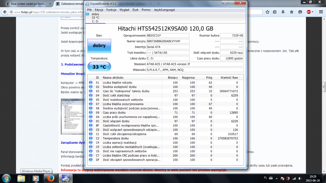The height and width of the screenshot is (183, 326).
Task: Click status orb for attribute 04 Ilość cykli start/stop
Action: [x=90, y=95]
